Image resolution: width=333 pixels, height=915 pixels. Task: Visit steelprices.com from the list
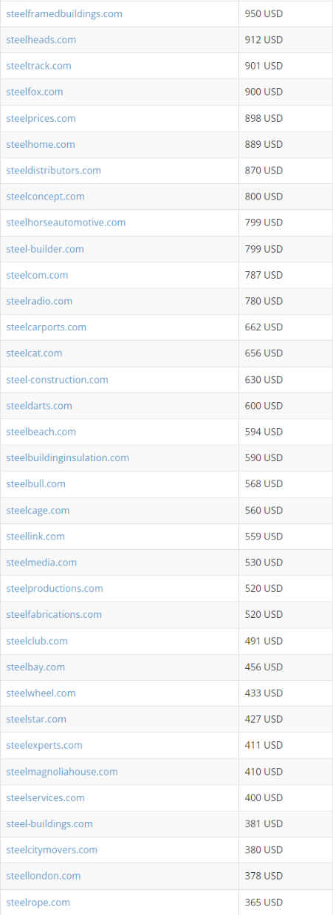41,118
